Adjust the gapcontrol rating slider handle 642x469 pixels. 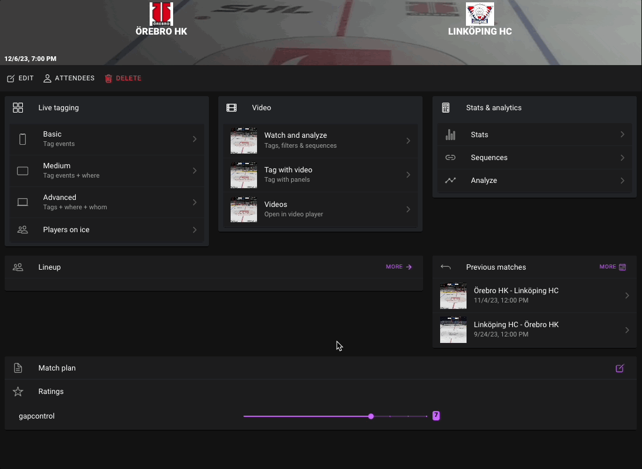tap(371, 416)
